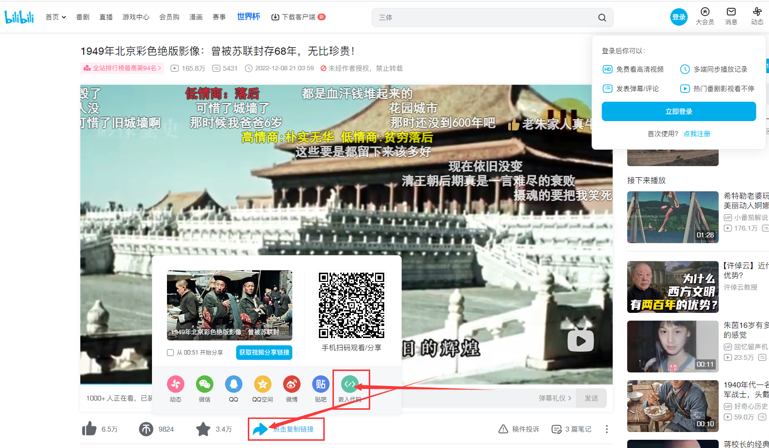The image size is (769, 448).
Task: Give coins using the coin icon
Action: 146,429
